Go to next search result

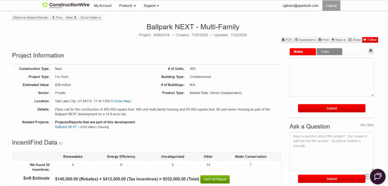tap(71, 17)
